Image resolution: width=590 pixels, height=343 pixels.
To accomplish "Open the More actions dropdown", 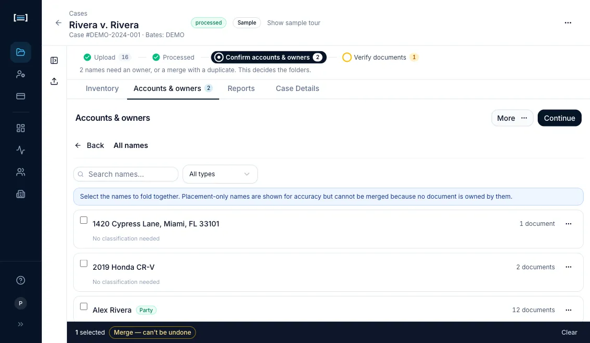I will [512, 118].
